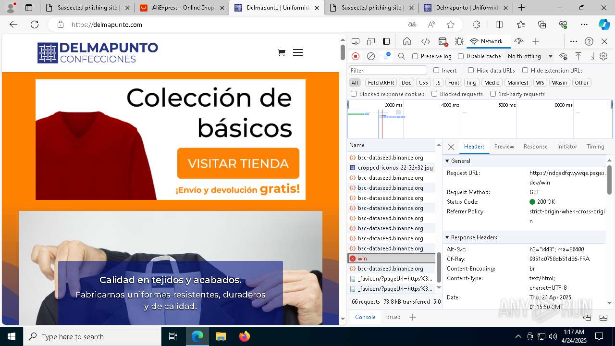Click the network timeline overview

pyautogui.click(x=480, y=119)
